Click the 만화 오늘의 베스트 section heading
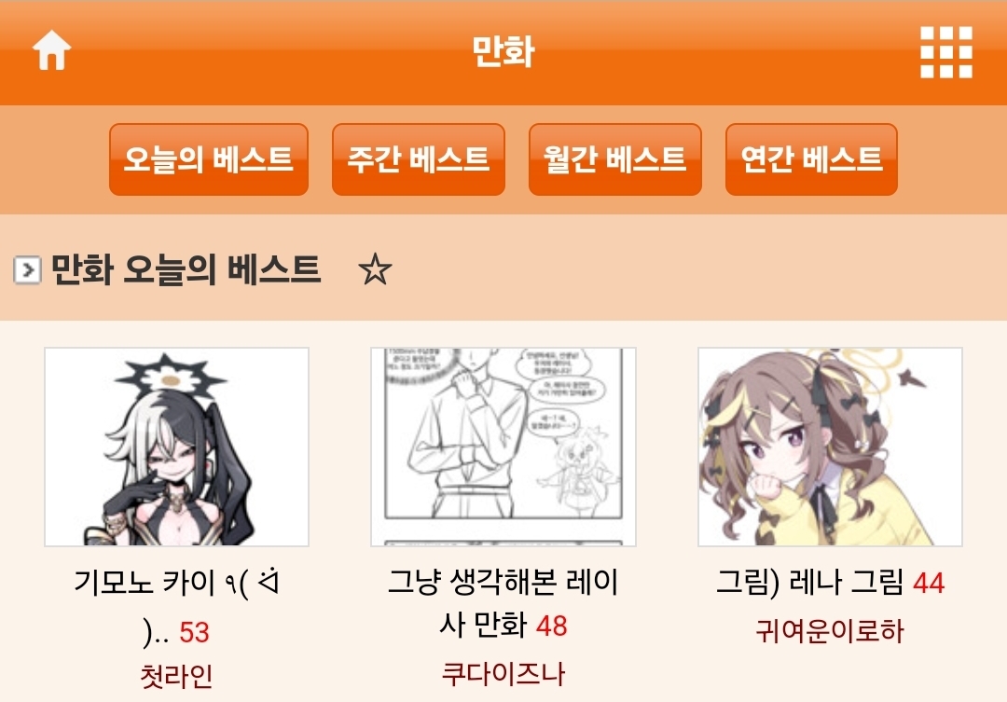The image size is (1007, 702). [186, 269]
